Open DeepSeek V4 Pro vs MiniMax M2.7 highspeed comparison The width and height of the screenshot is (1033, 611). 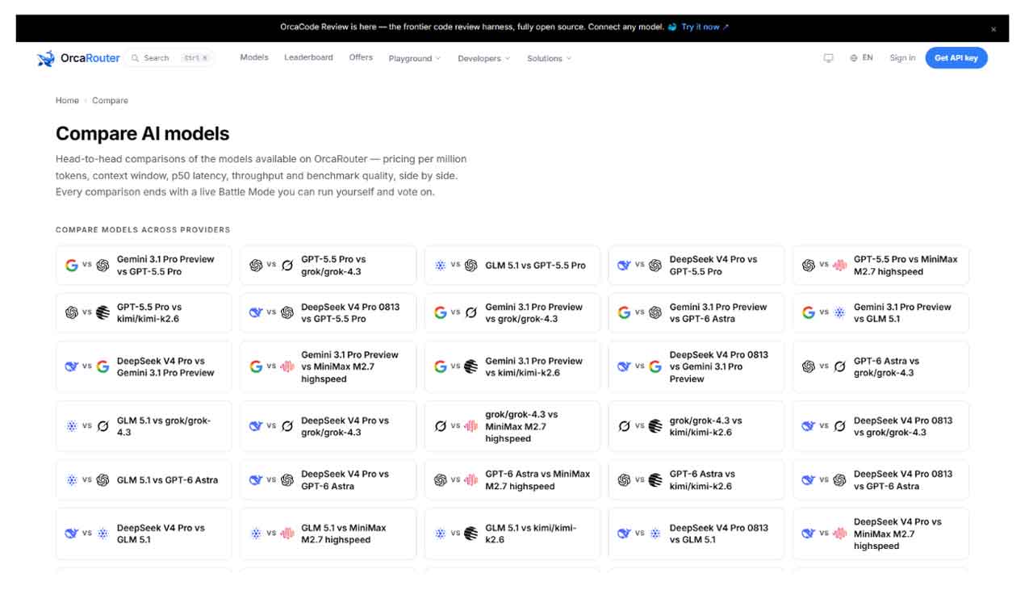click(x=880, y=534)
